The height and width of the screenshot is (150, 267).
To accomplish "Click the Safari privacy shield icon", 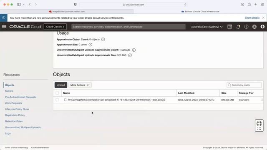I will [x=75, y=5].
